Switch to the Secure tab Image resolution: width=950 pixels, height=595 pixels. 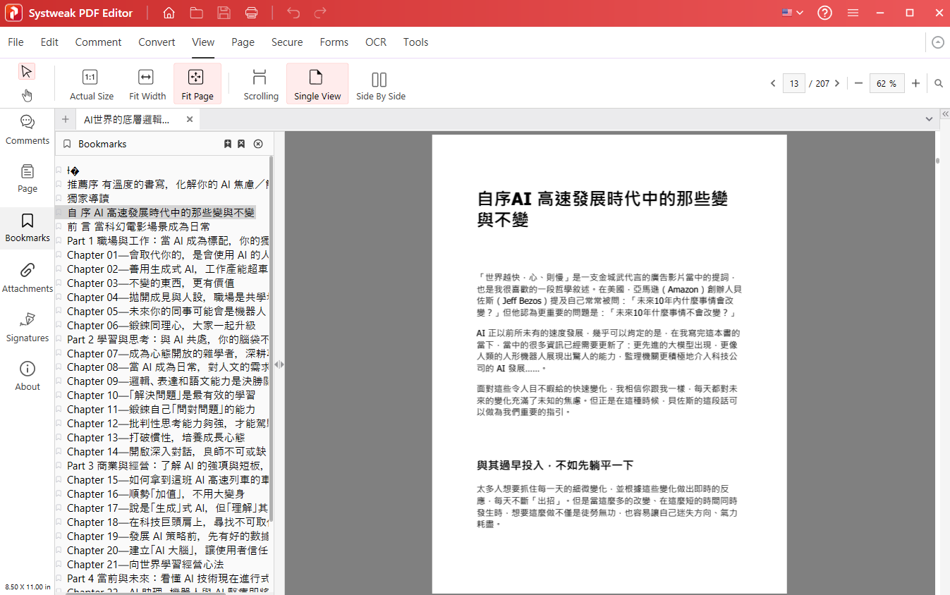click(x=287, y=42)
